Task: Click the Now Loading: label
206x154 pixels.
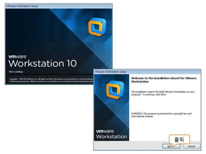Action: click(16, 72)
